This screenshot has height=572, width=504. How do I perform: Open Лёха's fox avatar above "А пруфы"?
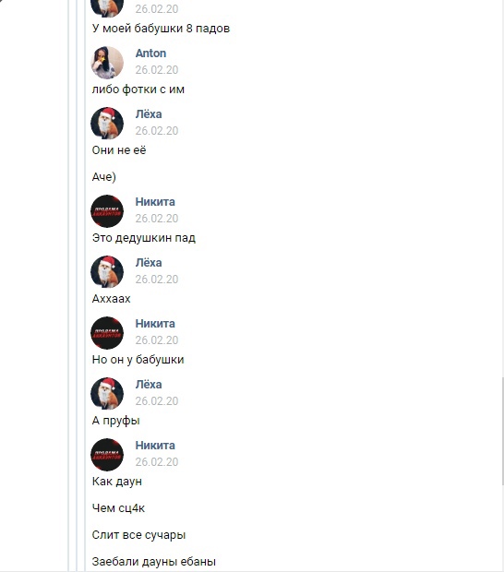point(107,394)
